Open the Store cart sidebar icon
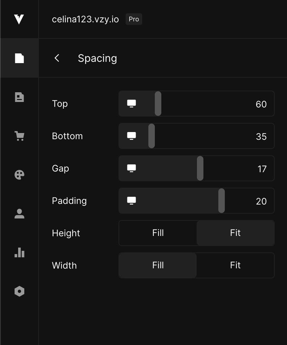 click(x=19, y=136)
